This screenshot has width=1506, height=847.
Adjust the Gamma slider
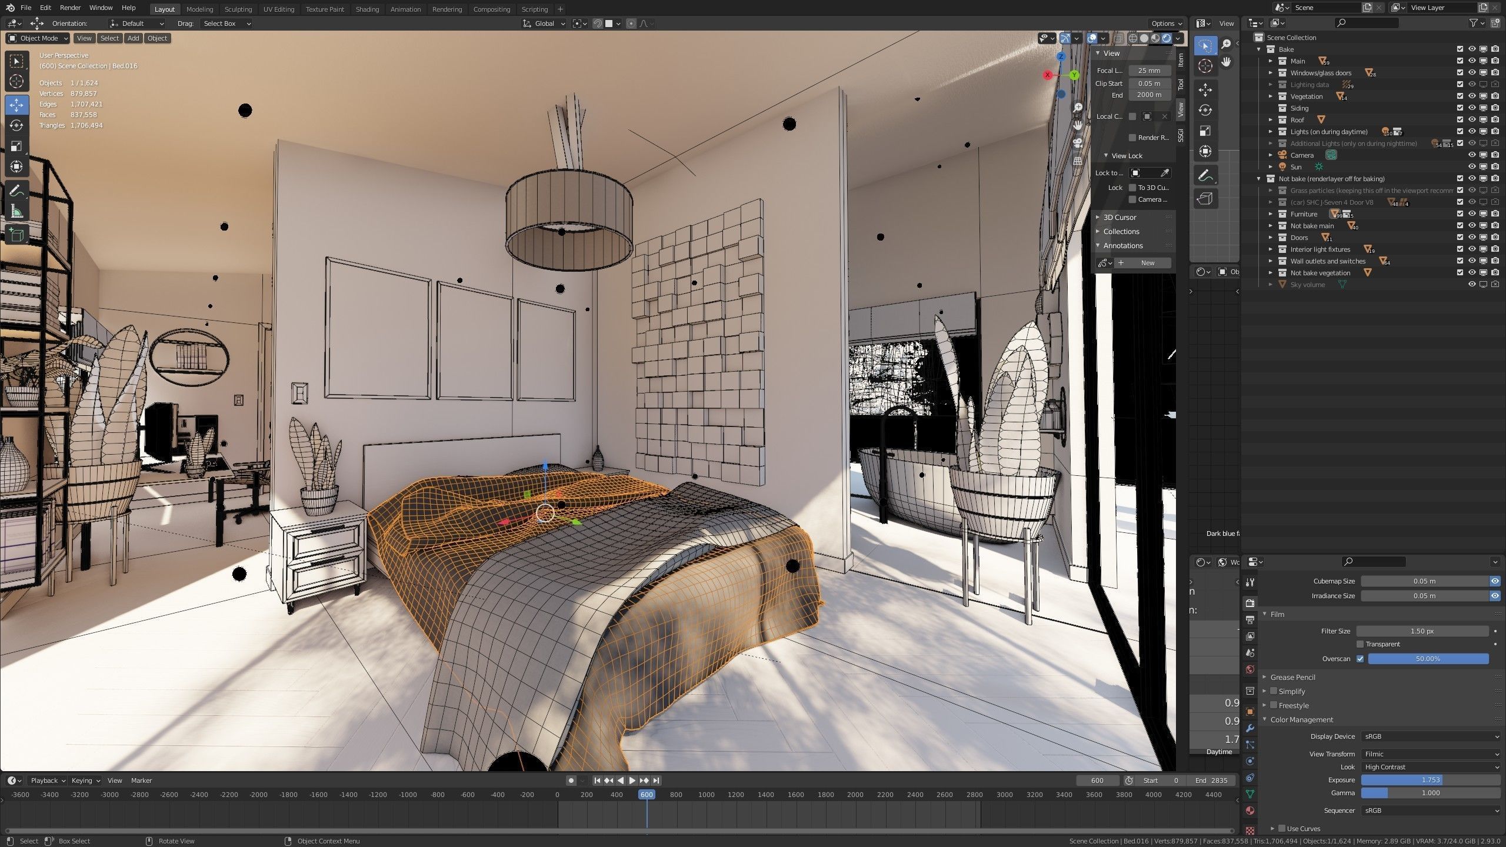point(1431,793)
